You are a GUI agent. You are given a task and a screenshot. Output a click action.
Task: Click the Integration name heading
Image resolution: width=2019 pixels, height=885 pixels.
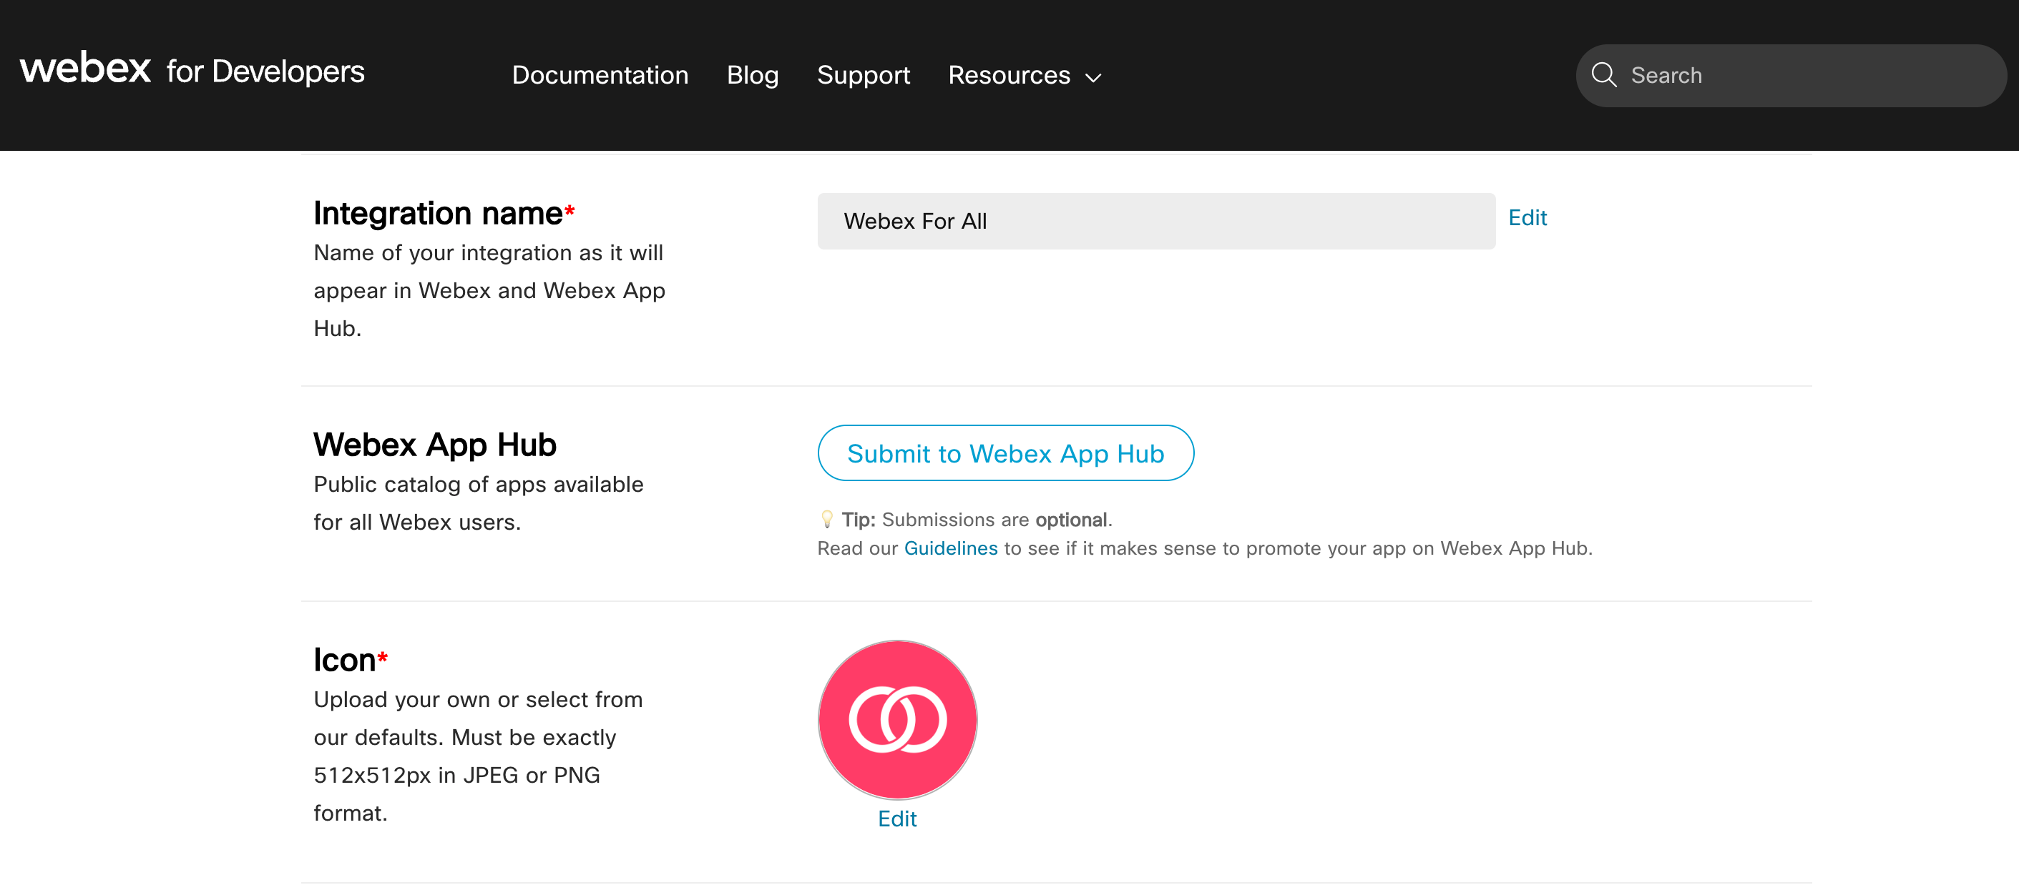[444, 213]
